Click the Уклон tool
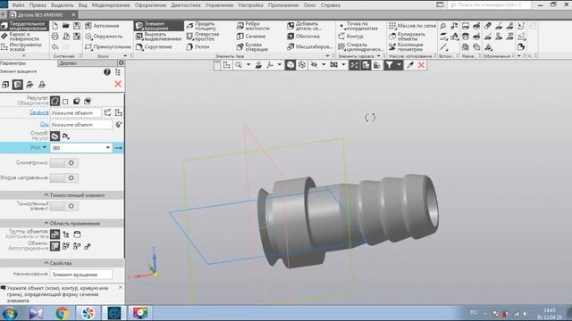 [x=198, y=47]
